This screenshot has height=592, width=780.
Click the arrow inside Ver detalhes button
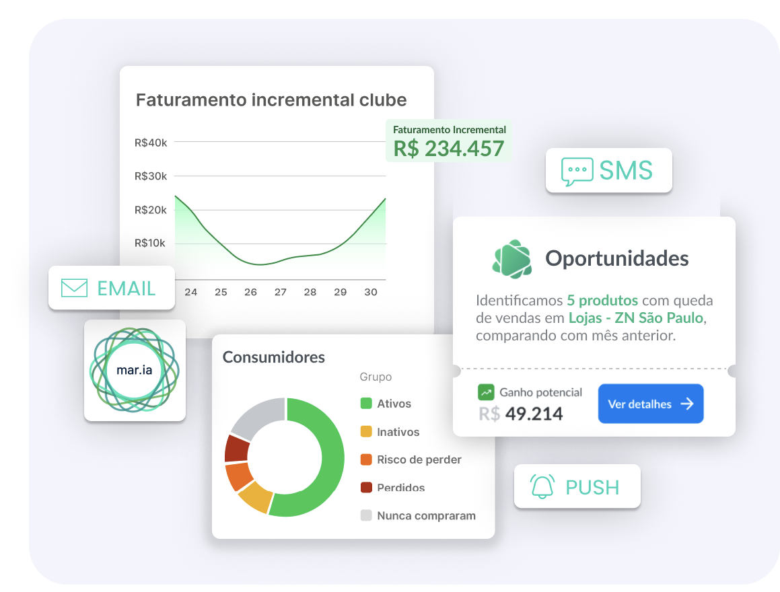pyautogui.click(x=686, y=404)
